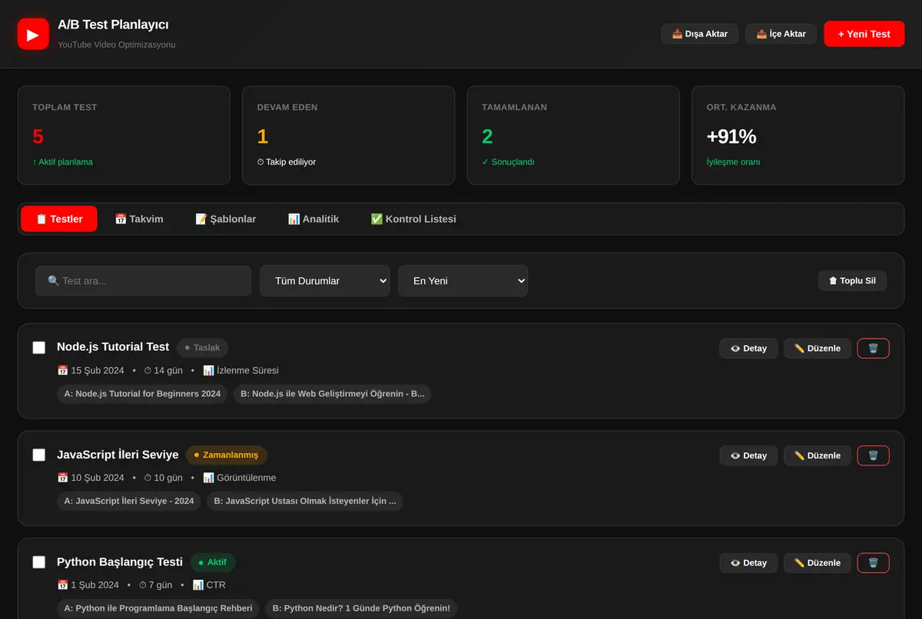Open the En Yeni sort dropdown

click(463, 281)
